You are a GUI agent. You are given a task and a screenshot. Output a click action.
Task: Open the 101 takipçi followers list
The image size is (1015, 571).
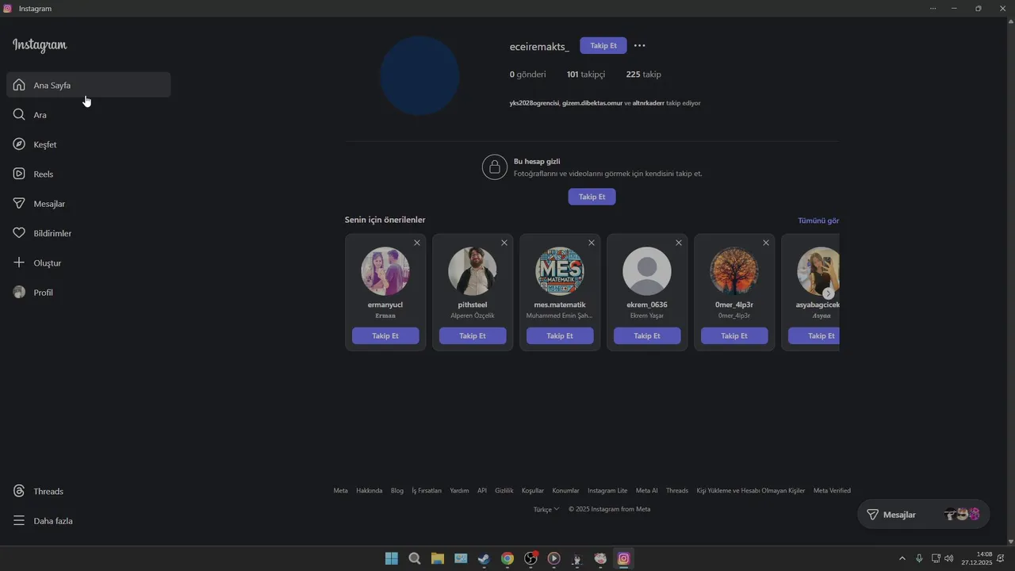click(x=586, y=75)
